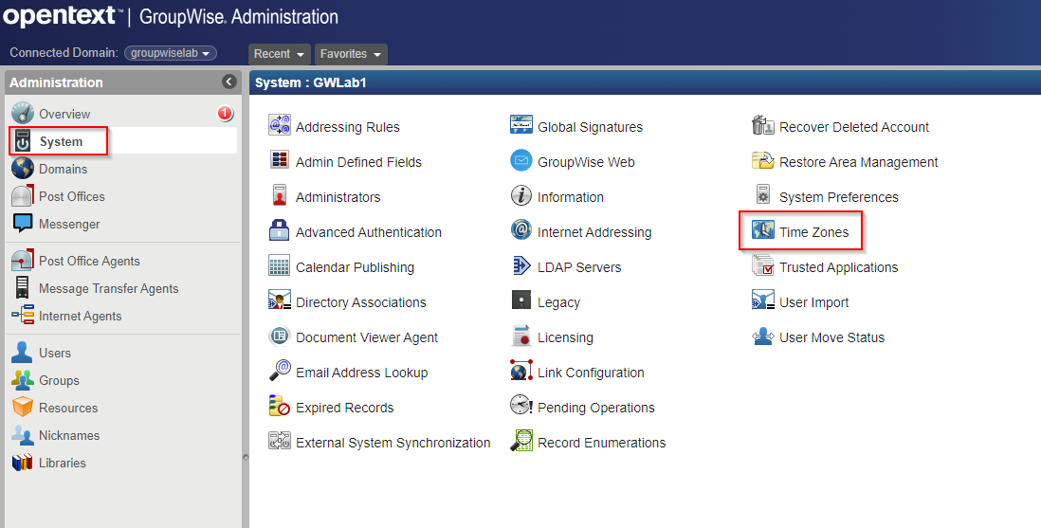Open the groupwiselab connected domain dropdown
This screenshot has height=528, width=1041.
171,54
